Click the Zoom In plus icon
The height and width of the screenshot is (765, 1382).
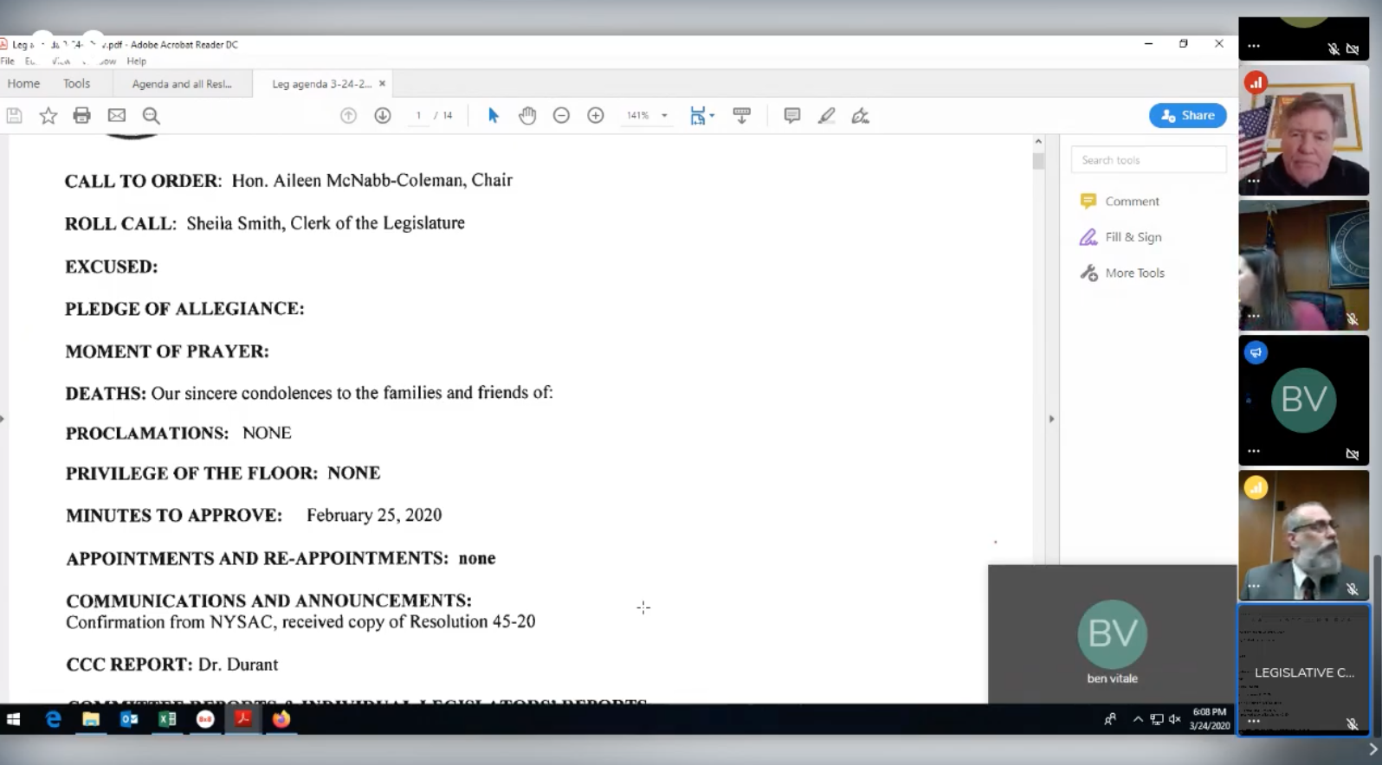[596, 116]
